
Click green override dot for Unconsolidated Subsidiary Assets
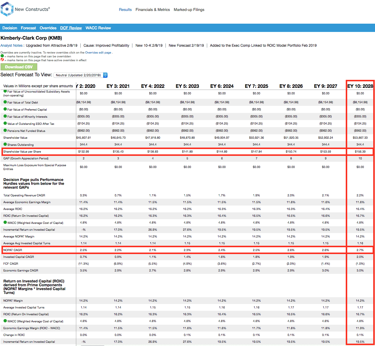pyautogui.click(x=5, y=91)
